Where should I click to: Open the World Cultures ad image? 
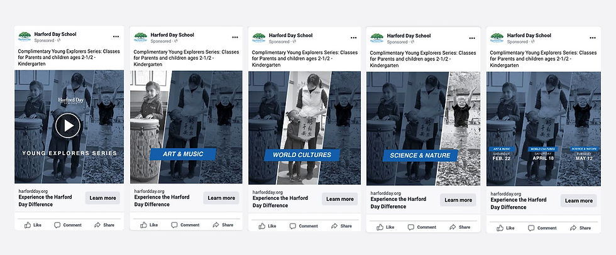(304, 128)
